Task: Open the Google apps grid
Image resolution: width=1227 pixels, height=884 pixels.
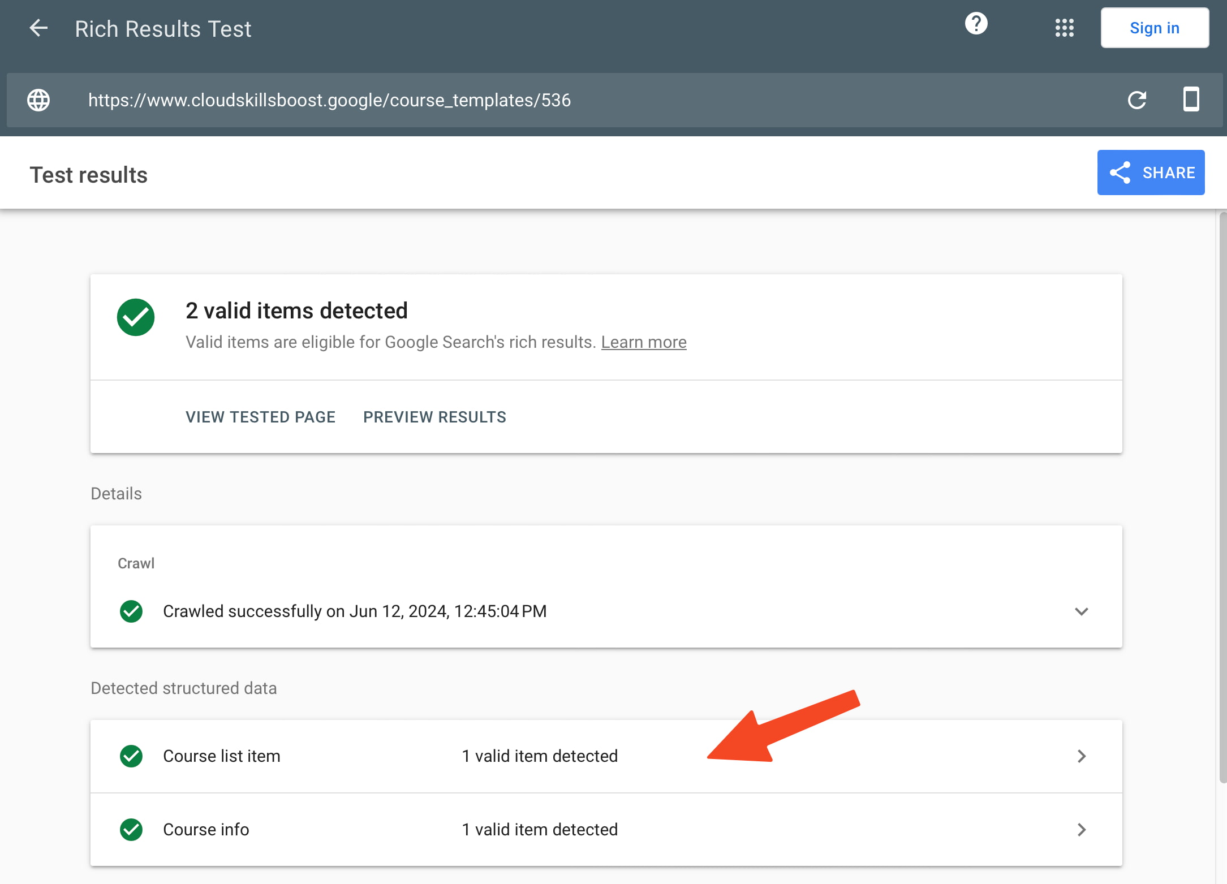Action: [x=1065, y=27]
